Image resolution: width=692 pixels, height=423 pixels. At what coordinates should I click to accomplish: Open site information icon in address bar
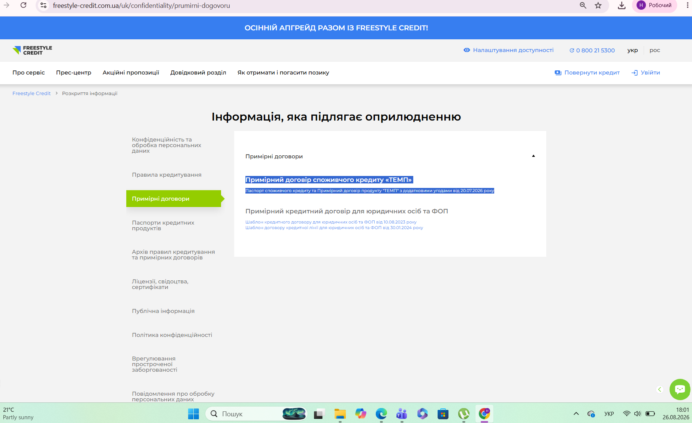(43, 5)
